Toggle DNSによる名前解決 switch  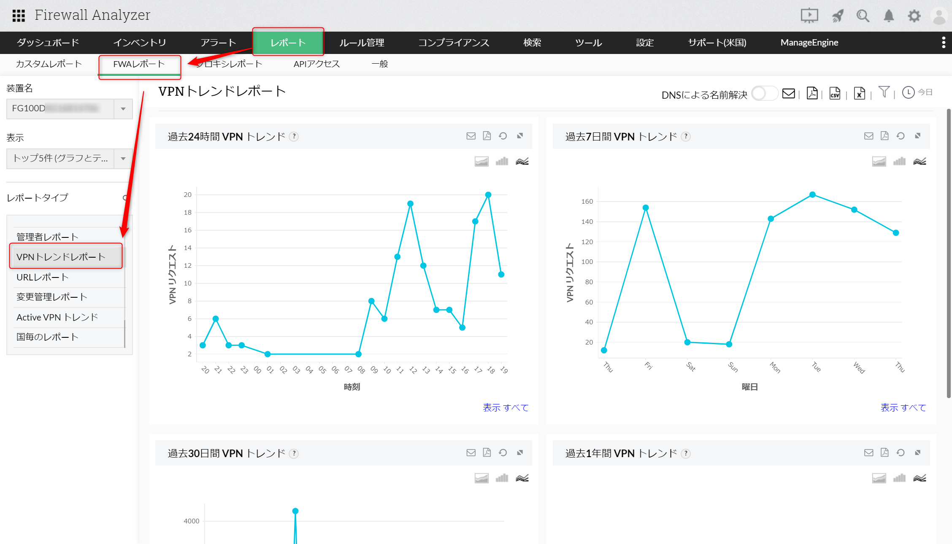click(764, 93)
